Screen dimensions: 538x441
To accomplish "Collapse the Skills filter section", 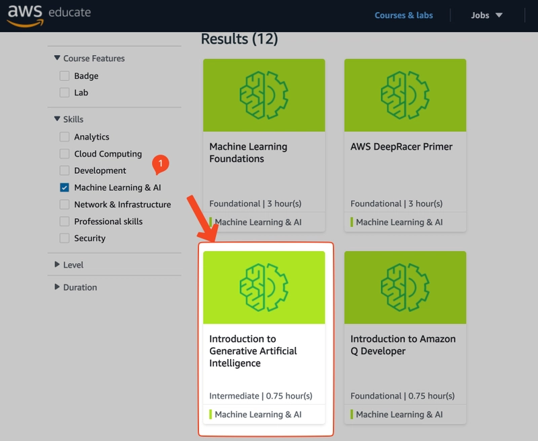I will tap(69, 119).
